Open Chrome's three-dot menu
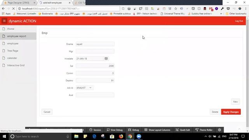This screenshot has width=249, height=140. (x=245, y=9)
